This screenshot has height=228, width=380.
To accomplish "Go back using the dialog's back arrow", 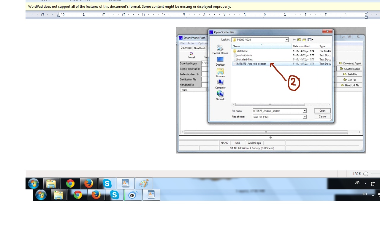I will [x=294, y=40].
